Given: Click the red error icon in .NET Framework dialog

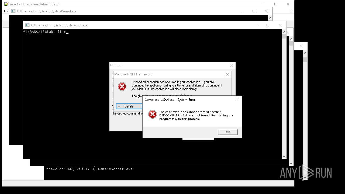Looking at the screenshot, I should click(122, 86).
